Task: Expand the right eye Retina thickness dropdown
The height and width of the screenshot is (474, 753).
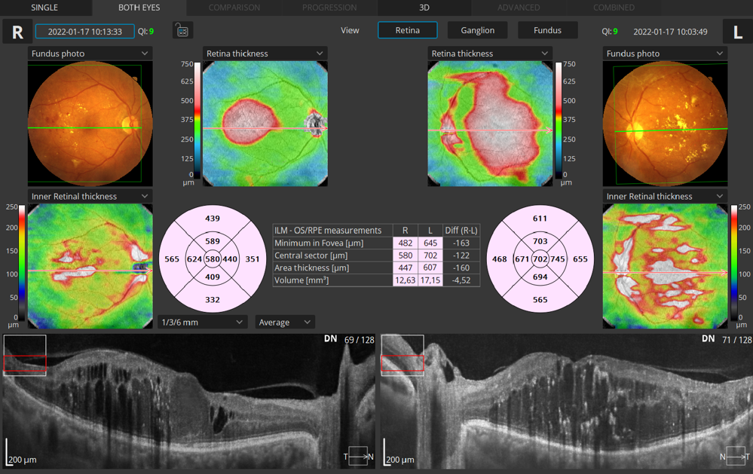Action: point(490,54)
